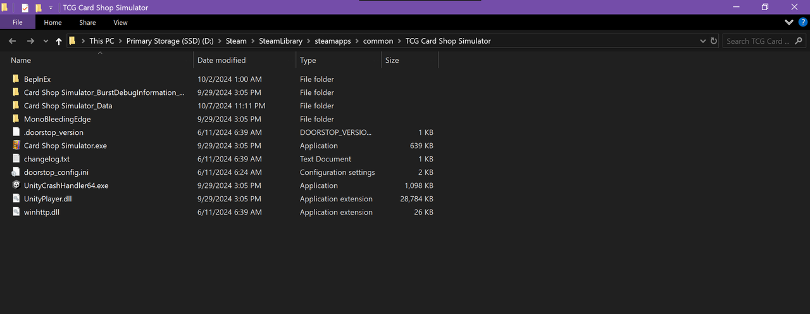Select UnityCrashHandler64.exe Unity icon

click(16, 185)
